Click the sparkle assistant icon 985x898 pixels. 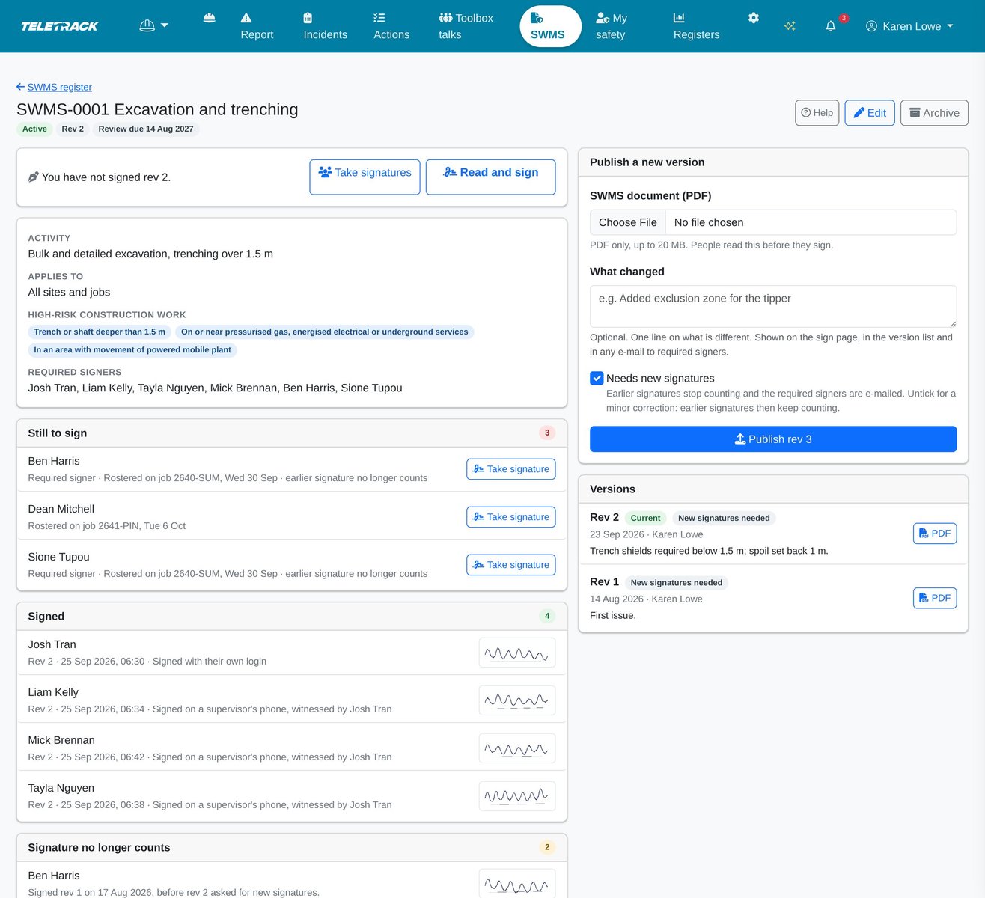pos(790,26)
